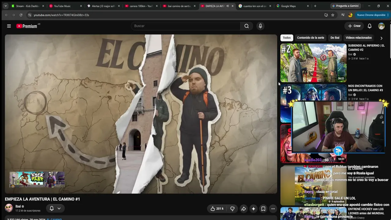
Task: Reload the page in Chrome
Action: [21, 15]
